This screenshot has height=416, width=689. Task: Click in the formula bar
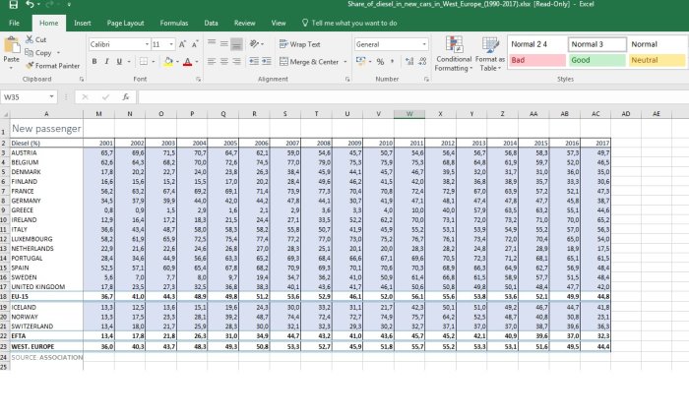click(413, 97)
